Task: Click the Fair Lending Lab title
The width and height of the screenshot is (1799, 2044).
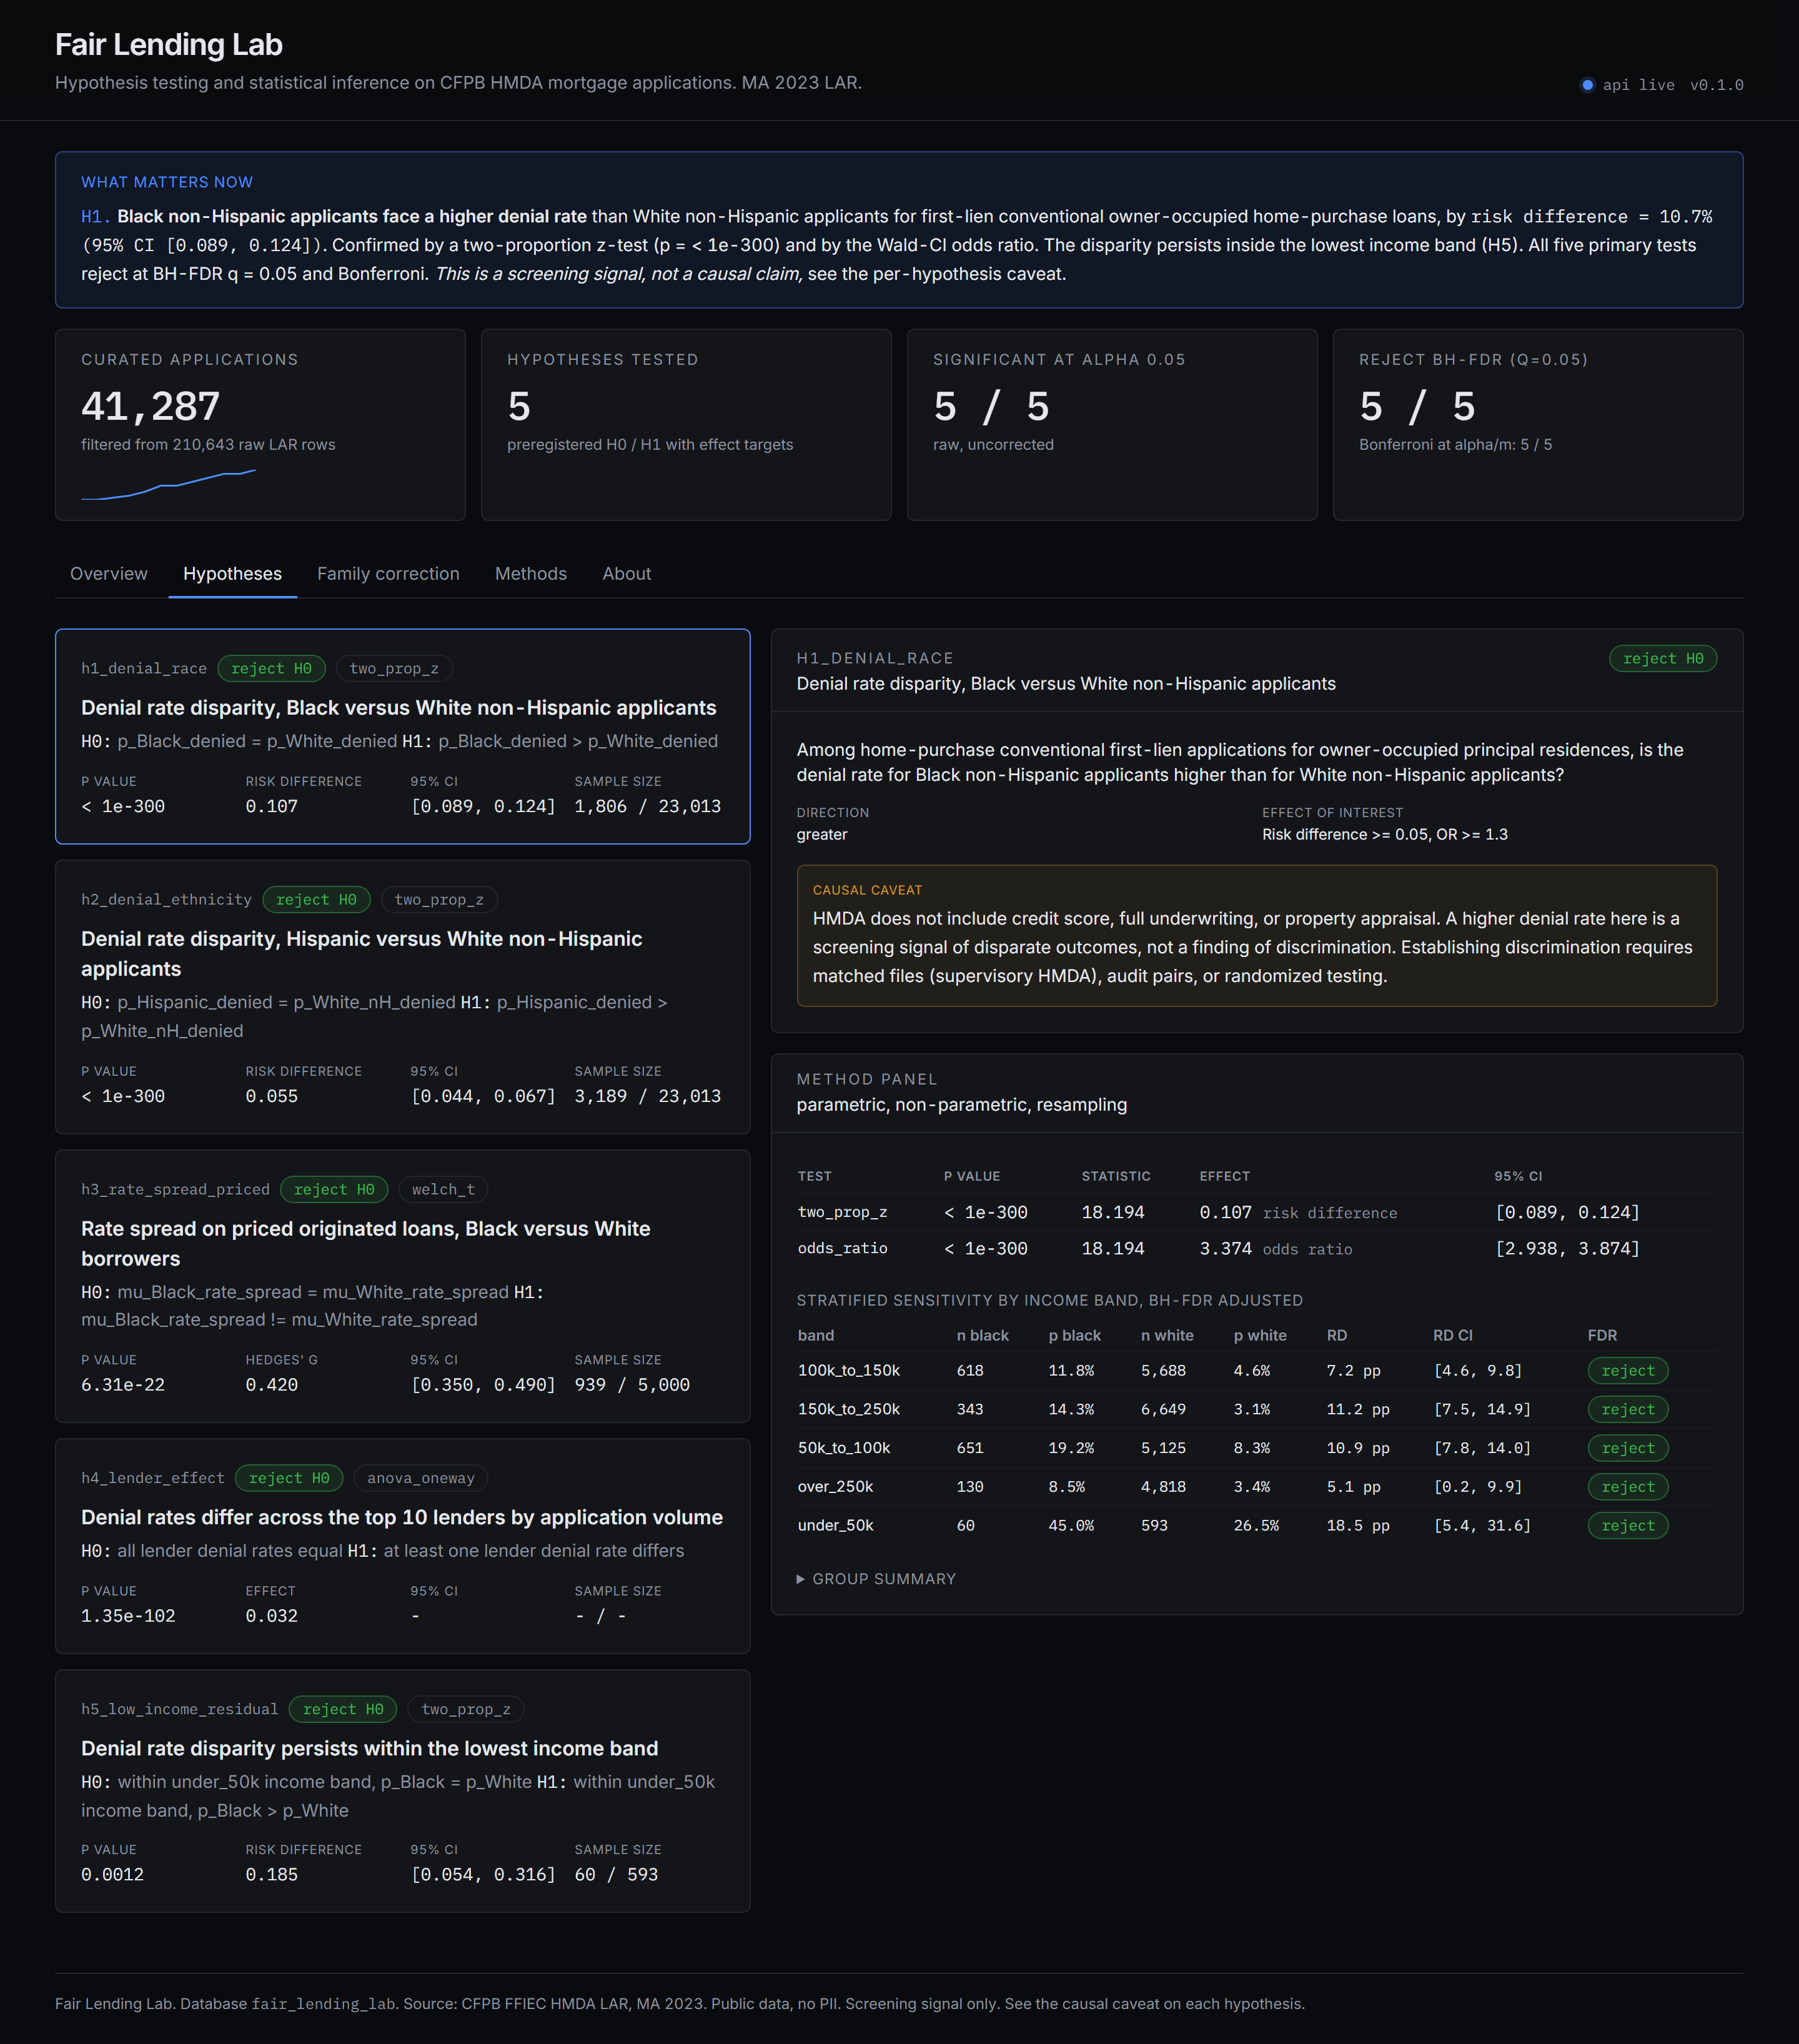Action: (168, 45)
